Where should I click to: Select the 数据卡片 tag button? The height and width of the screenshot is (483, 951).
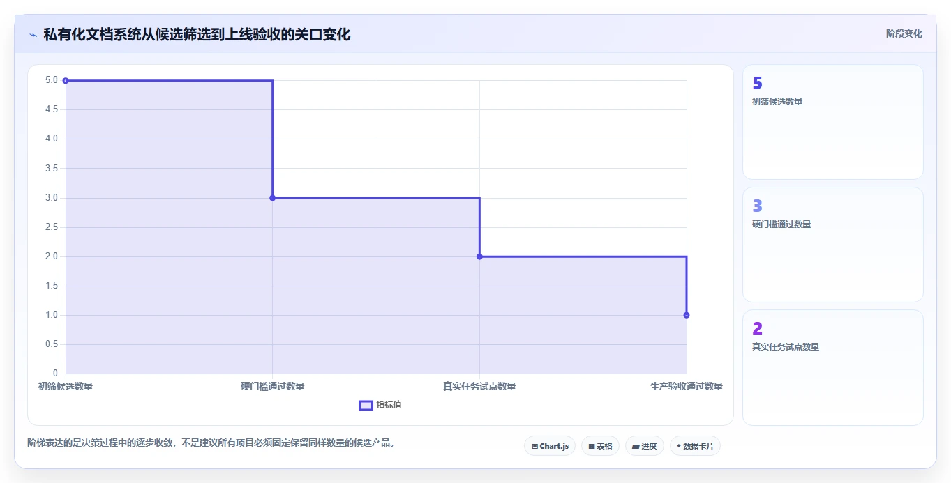695,446
